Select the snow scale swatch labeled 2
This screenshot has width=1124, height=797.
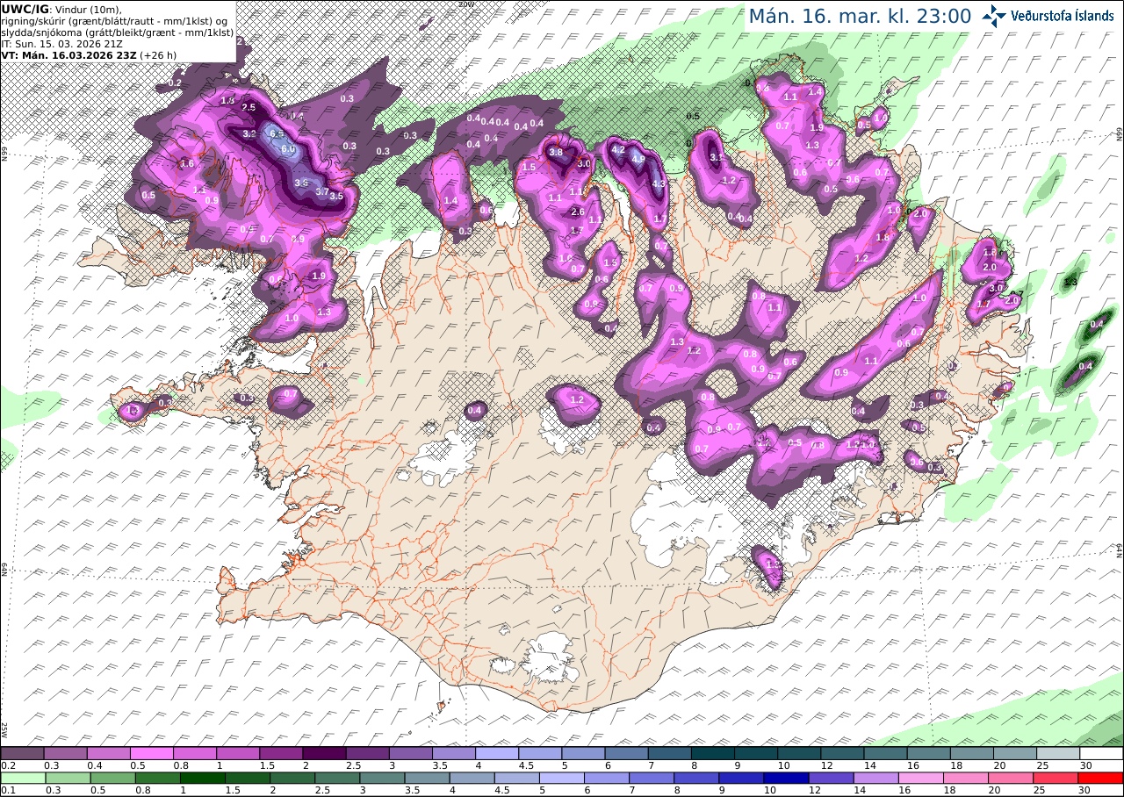(x=324, y=753)
